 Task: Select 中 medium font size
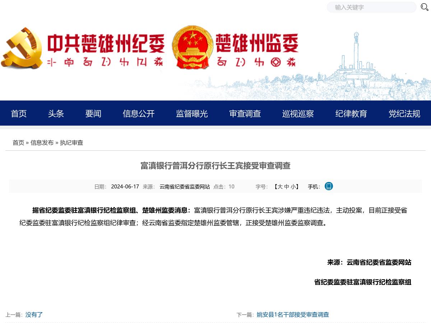pyautogui.click(x=286, y=187)
